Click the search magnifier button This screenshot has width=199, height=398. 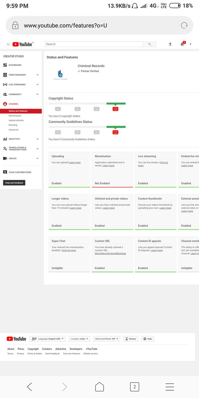point(150,44)
